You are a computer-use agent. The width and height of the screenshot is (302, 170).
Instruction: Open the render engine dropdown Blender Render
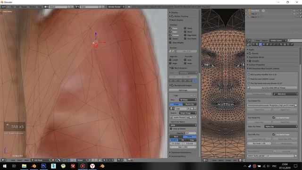coord(116,7)
